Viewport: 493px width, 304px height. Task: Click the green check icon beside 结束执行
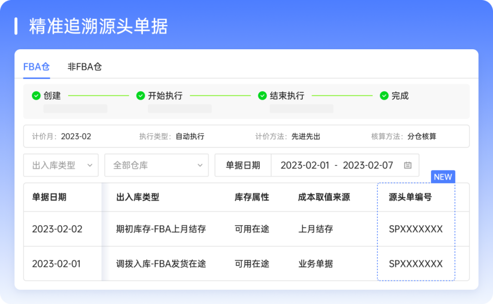262,96
